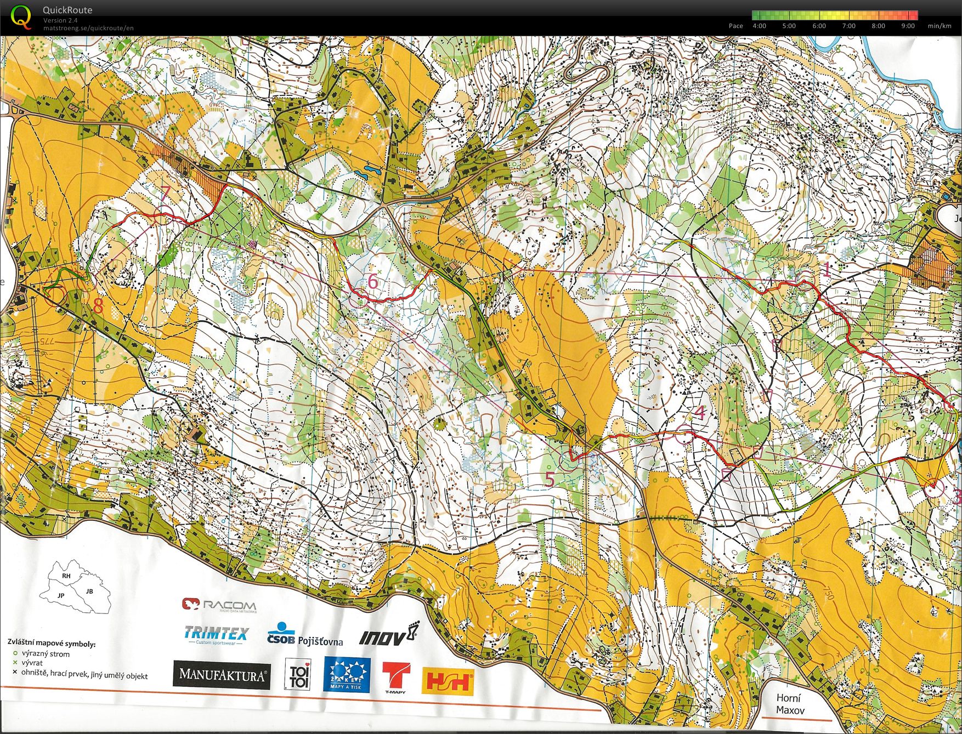Click the pace color gradient scale
The height and width of the screenshot is (734, 962).
[834, 15]
